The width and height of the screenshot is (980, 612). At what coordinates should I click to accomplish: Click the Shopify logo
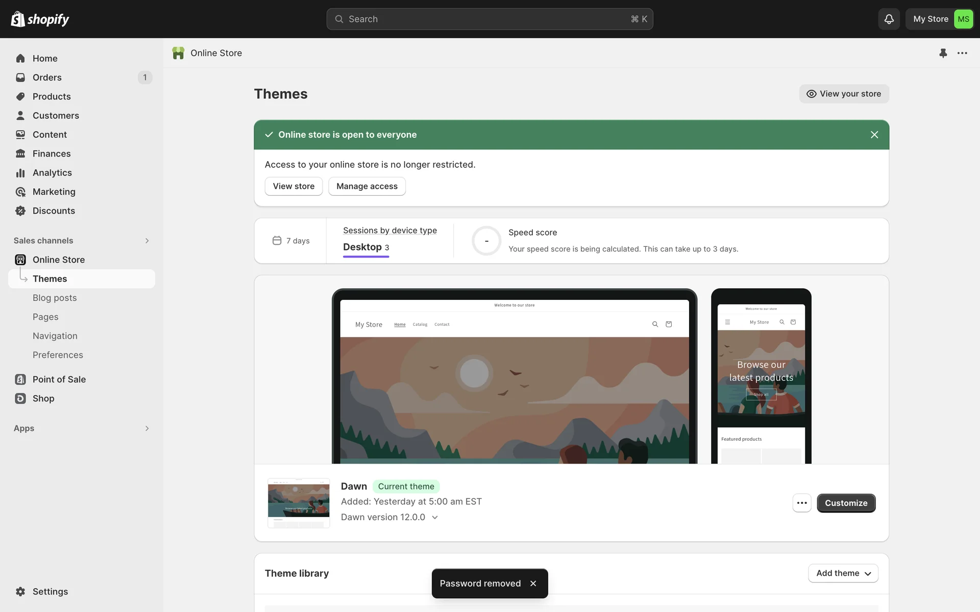pyautogui.click(x=40, y=19)
